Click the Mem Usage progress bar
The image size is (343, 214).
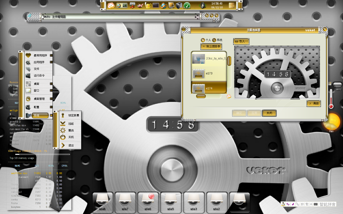[x=42, y=154]
